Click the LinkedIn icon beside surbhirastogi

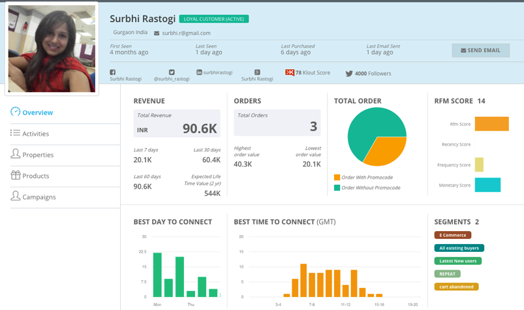[x=199, y=72]
